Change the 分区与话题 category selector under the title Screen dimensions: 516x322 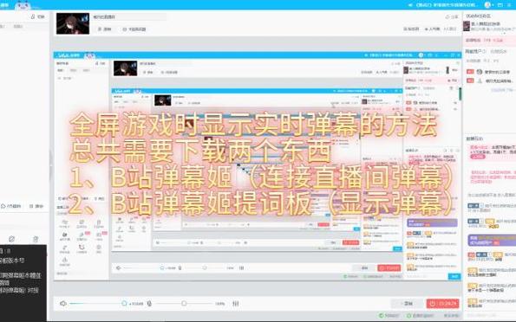point(134,29)
